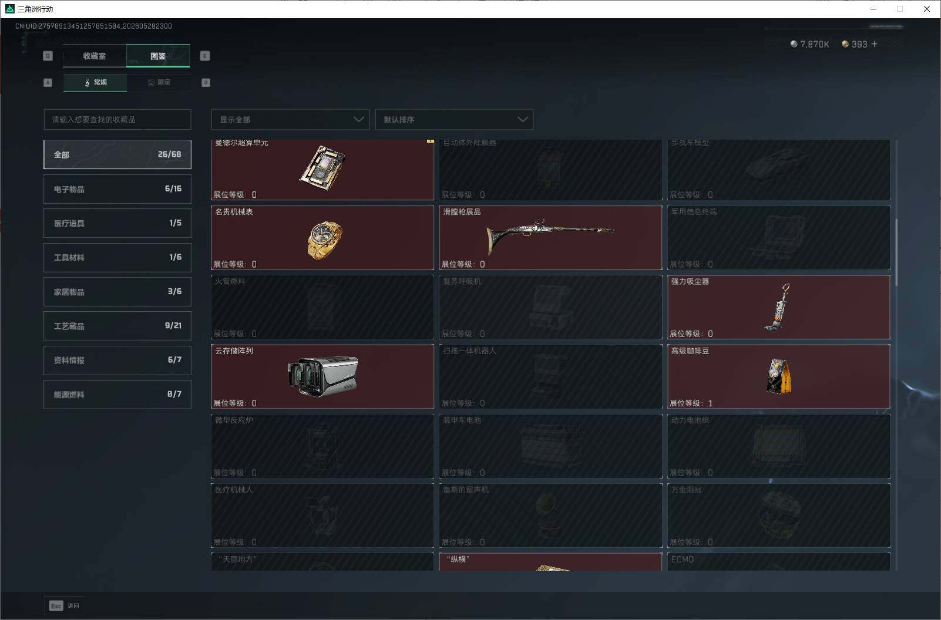Open the “纵横” item card
This screenshot has width=941, height=620.
pyautogui.click(x=550, y=562)
